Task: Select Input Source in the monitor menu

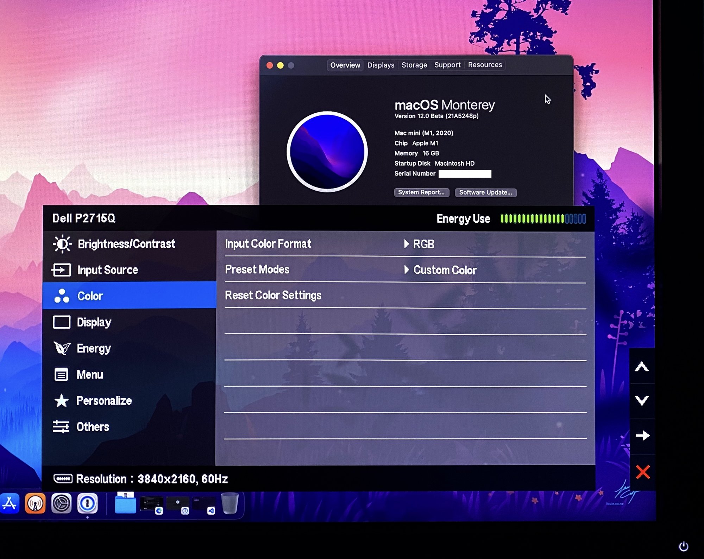Action: 108,270
